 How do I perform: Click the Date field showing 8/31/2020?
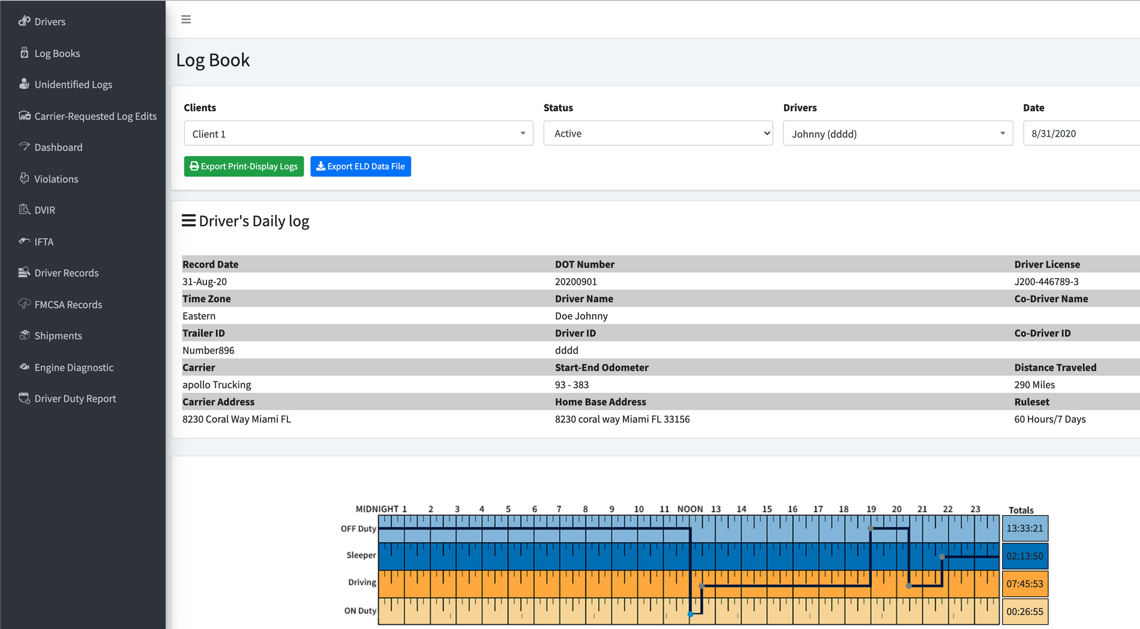click(1081, 133)
